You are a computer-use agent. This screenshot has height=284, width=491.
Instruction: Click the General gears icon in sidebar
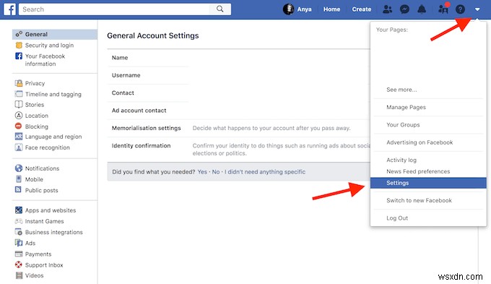[19, 34]
